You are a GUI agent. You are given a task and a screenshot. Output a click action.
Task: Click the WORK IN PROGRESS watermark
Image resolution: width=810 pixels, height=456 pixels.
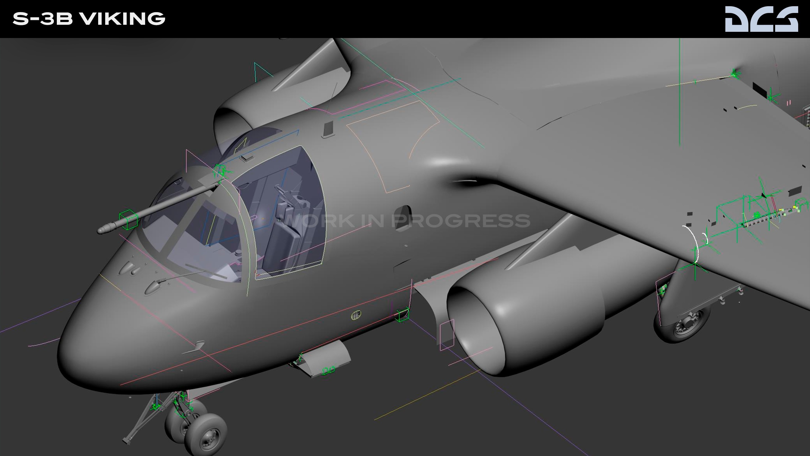point(406,221)
